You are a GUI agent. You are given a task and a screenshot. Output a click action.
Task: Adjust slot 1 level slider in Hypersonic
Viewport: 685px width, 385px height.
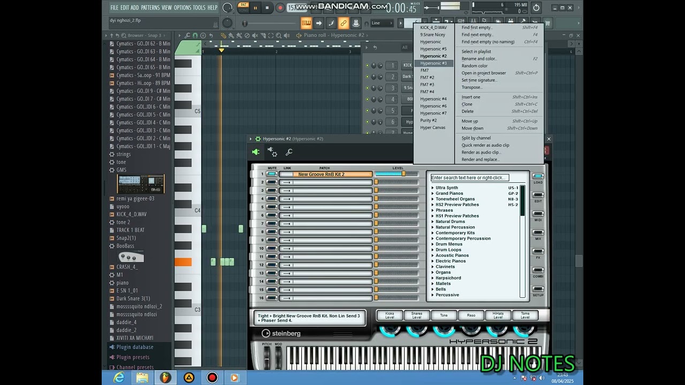[397, 174]
